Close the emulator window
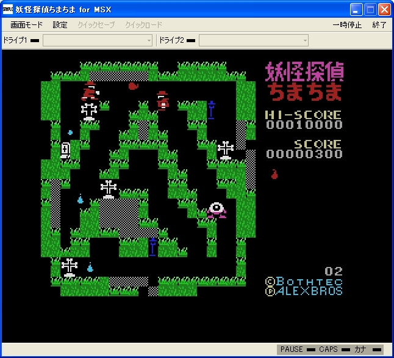 (x=384, y=10)
